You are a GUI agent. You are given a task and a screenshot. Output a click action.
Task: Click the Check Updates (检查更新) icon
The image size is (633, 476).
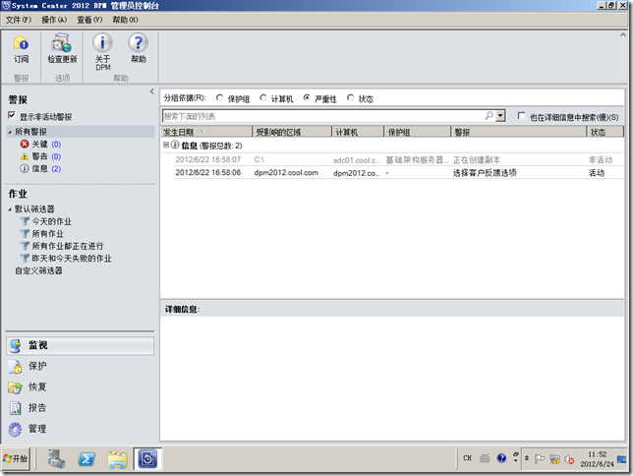[x=61, y=43]
